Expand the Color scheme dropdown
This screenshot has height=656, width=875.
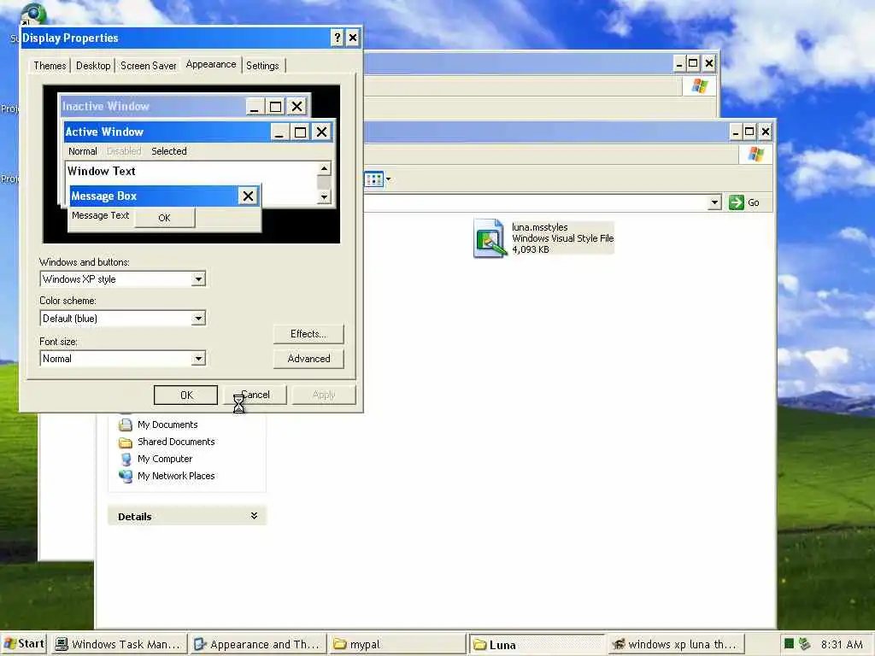click(x=198, y=319)
